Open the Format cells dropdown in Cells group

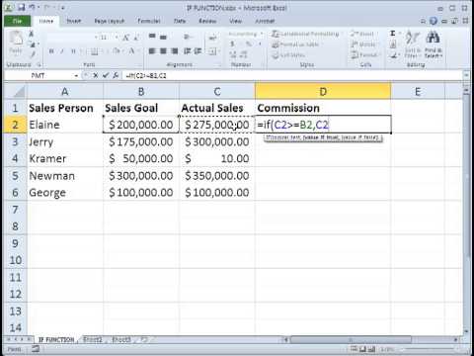point(364,54)
